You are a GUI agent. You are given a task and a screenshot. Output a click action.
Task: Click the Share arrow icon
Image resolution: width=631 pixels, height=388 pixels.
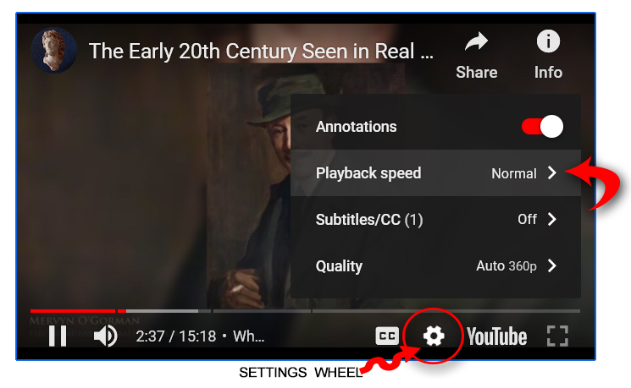pos(477,41)
